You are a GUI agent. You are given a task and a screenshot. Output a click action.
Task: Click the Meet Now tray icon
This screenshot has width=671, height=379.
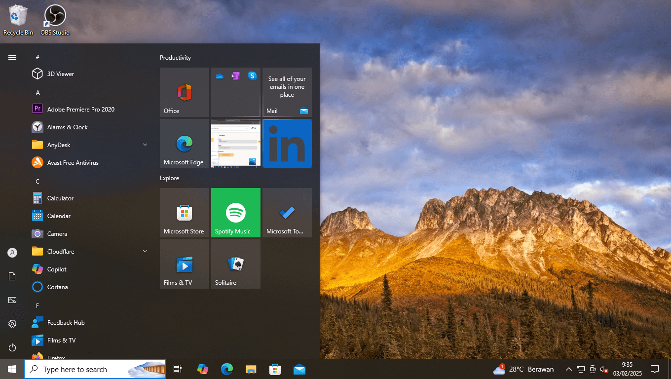(x=593, y=369)
